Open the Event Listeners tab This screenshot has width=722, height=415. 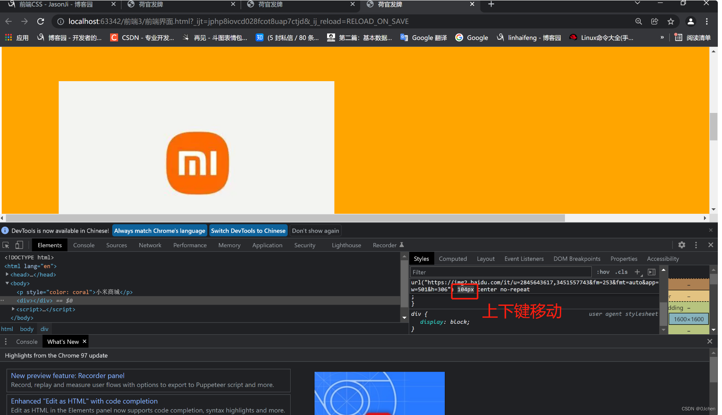click(x=524, y=259)
